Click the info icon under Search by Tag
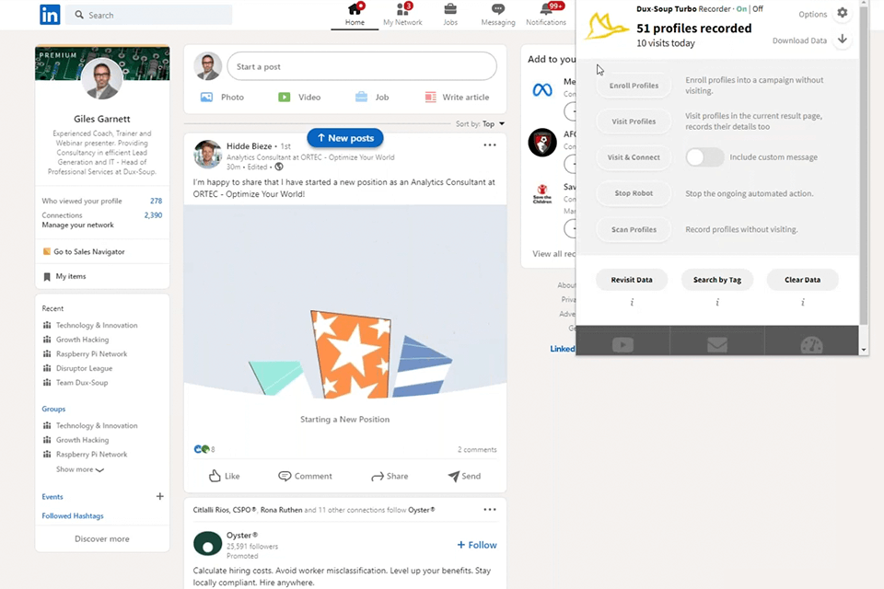Screen dimensions: 884x589 tap(717, 303)
